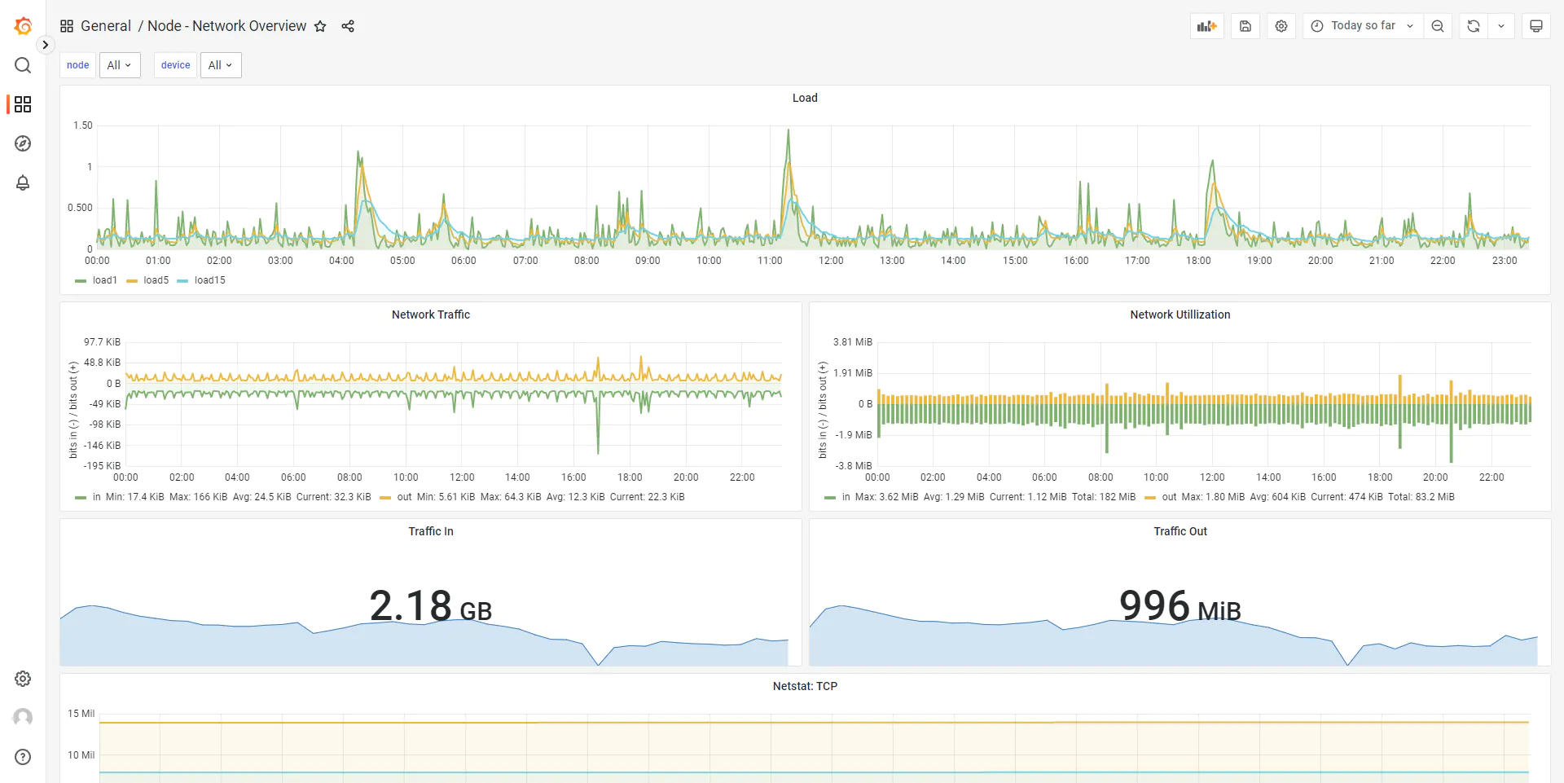Open the Dashboards sidebar icon

pyautogui.click(x=23, y=104)
